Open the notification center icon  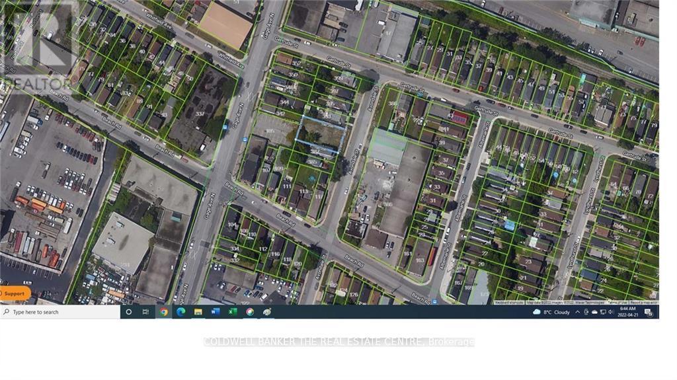pos(650,312)
